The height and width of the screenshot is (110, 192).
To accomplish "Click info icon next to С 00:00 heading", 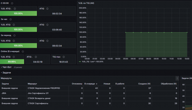I will 12,3.
